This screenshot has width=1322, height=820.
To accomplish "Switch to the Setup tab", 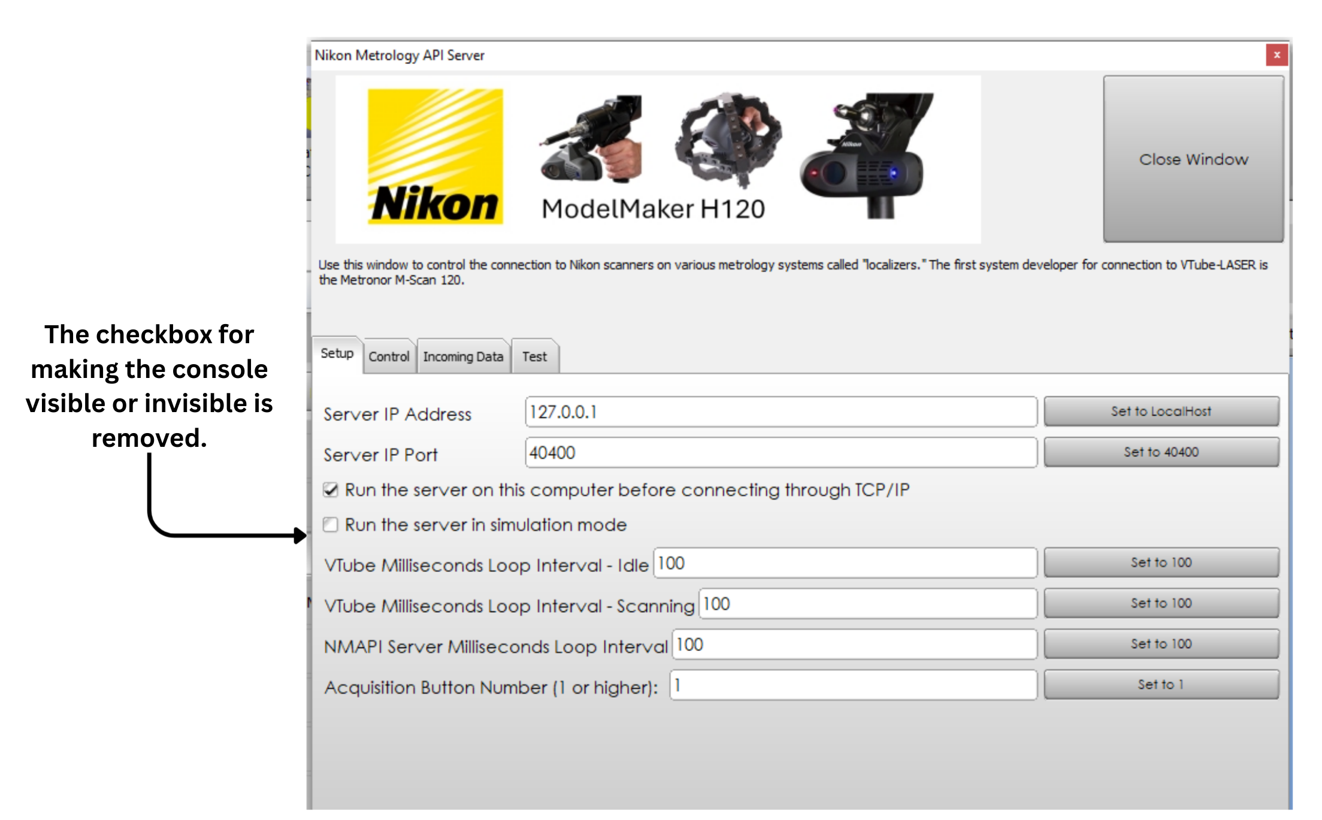I will click(337, 353).
